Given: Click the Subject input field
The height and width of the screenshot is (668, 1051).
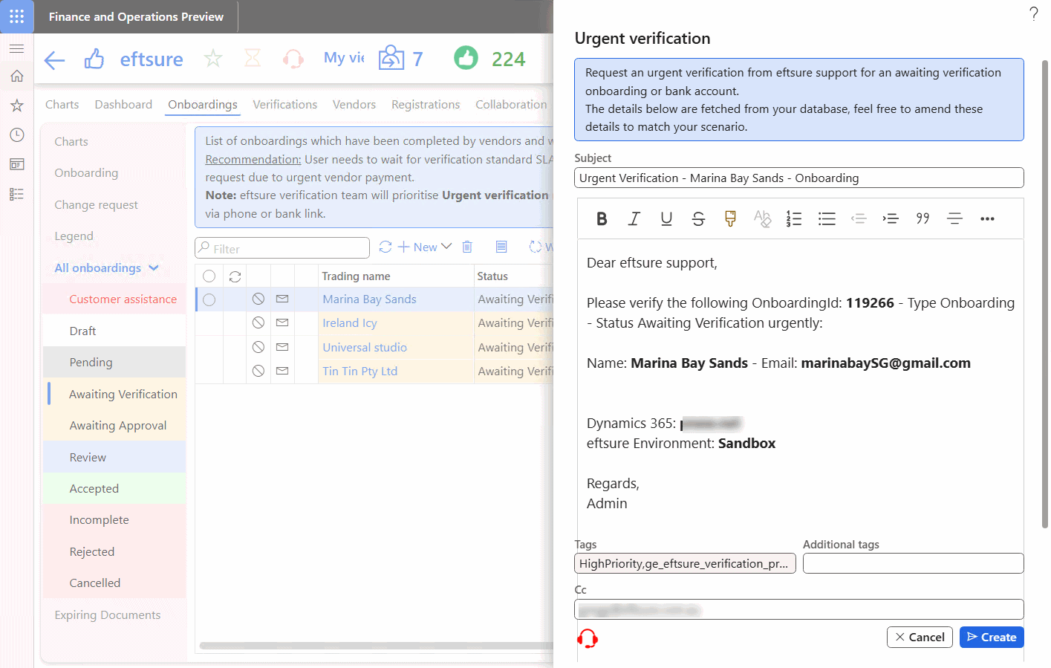Looking at the screenshot, I should click(x=799, y=178).
